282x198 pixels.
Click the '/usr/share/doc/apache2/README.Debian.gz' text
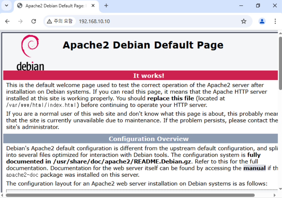122,161
